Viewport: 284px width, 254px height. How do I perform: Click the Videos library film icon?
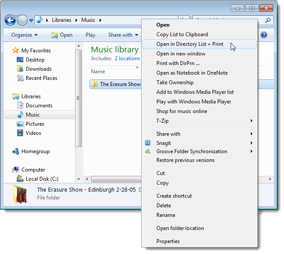point(20,133)
